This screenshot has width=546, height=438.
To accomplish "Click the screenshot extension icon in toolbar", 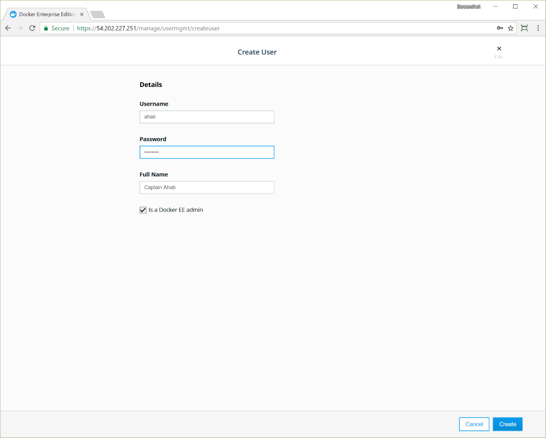I will click(525, 28).
